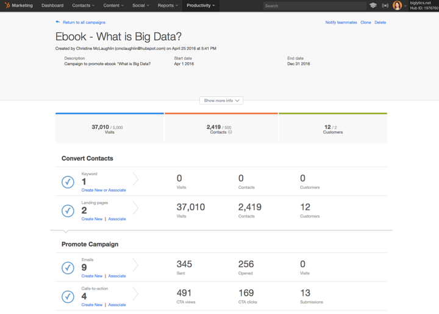
Task: Open the Contacts dropdown menu
Action: tap(83, 5)
